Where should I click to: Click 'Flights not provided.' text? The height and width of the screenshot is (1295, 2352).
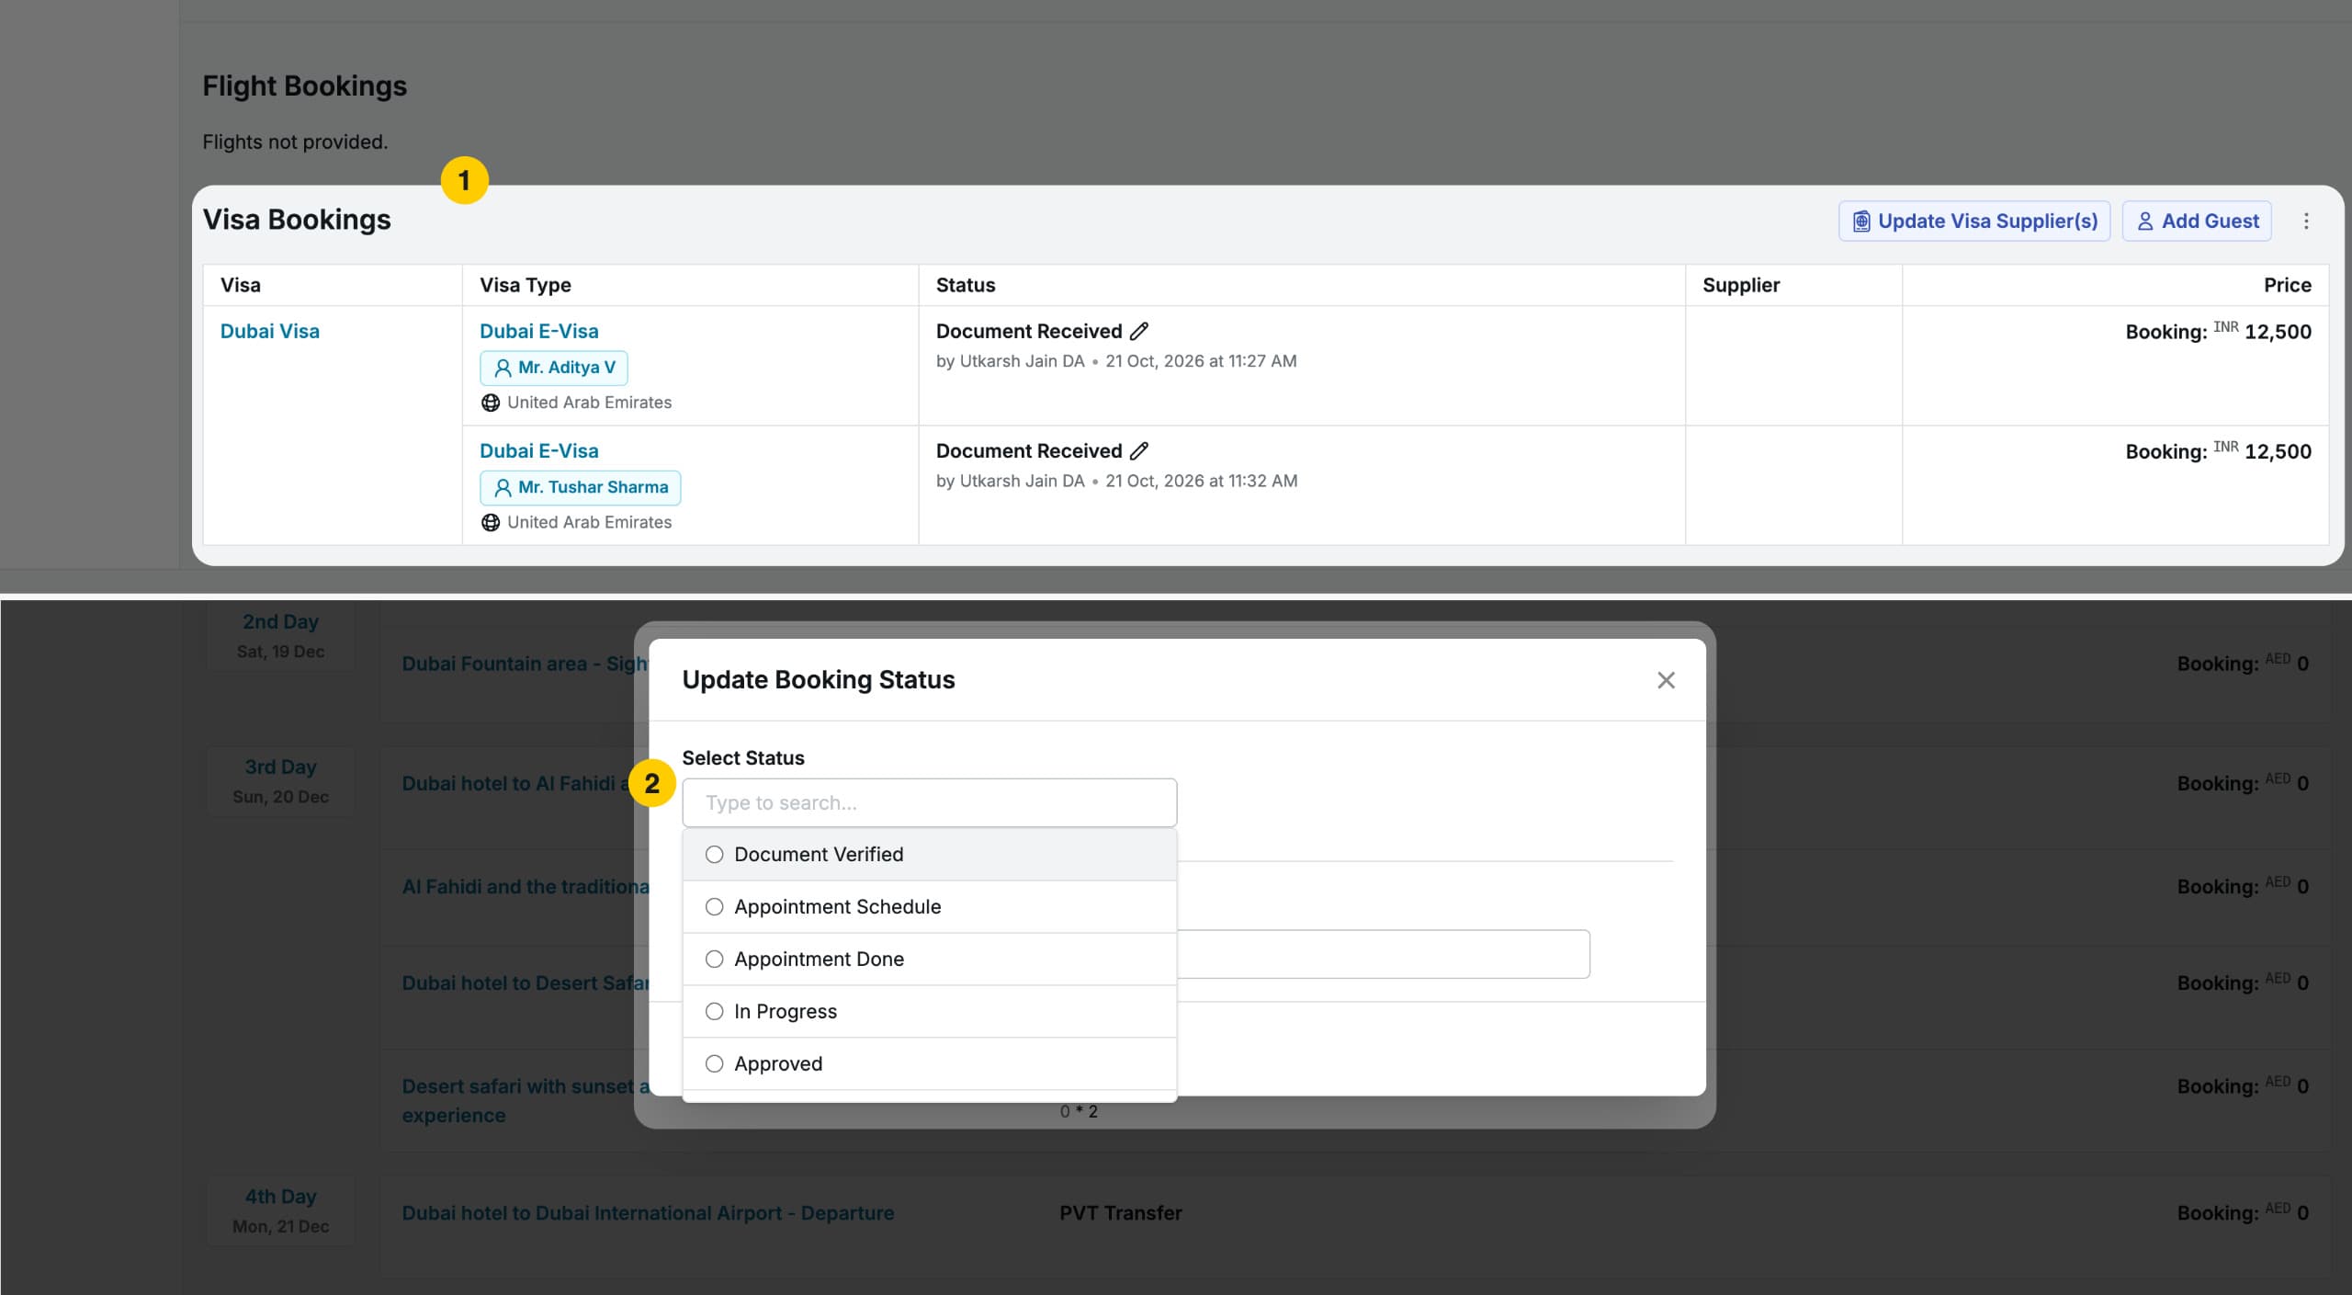click(295, 142)
